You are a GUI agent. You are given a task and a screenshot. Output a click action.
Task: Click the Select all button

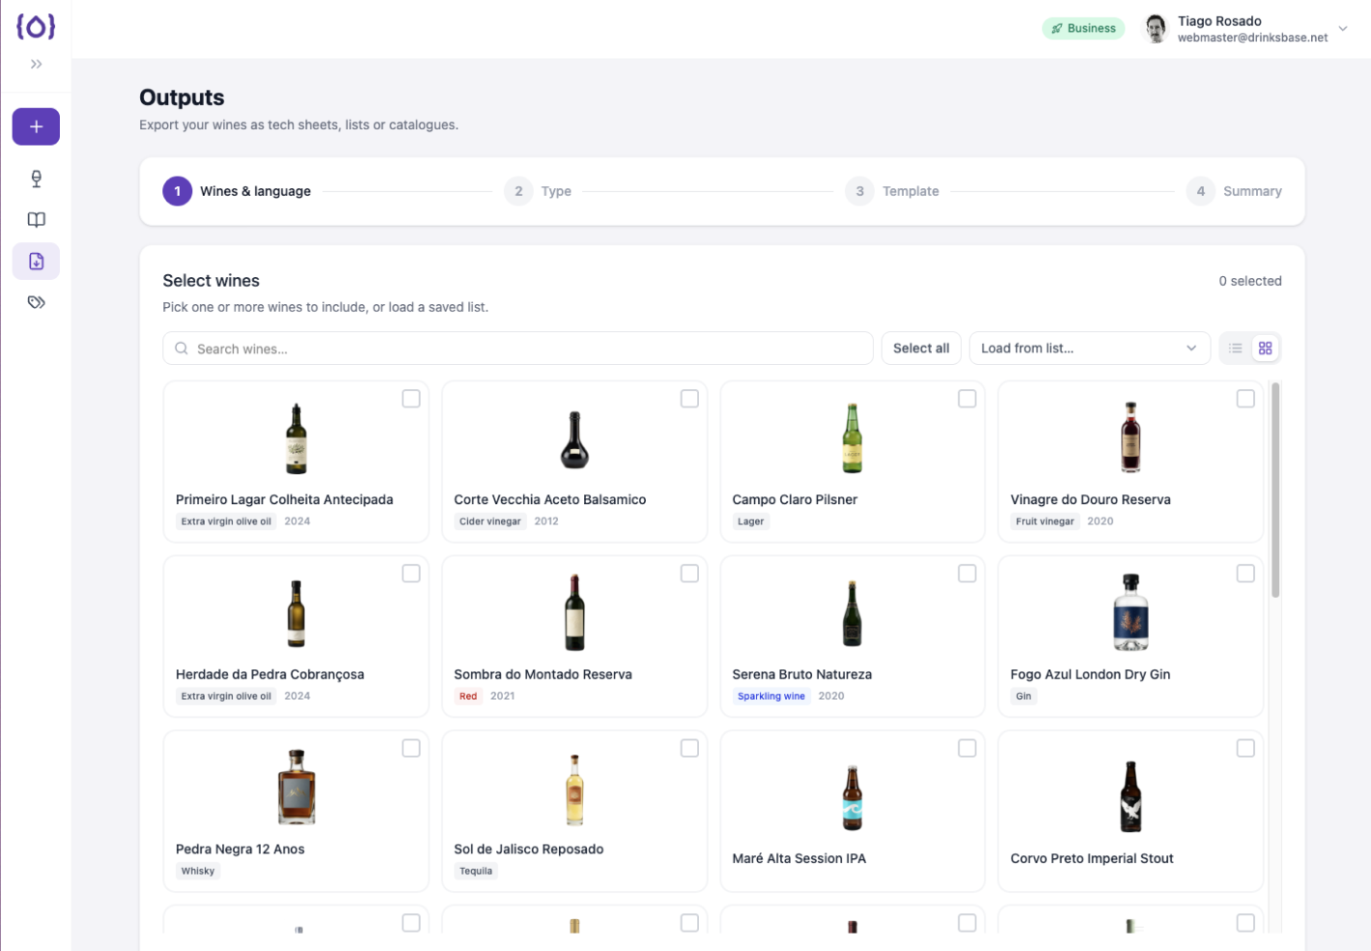click(x=921, y=349)
